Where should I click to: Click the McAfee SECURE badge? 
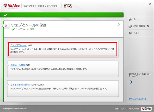(x=146, y=109)
